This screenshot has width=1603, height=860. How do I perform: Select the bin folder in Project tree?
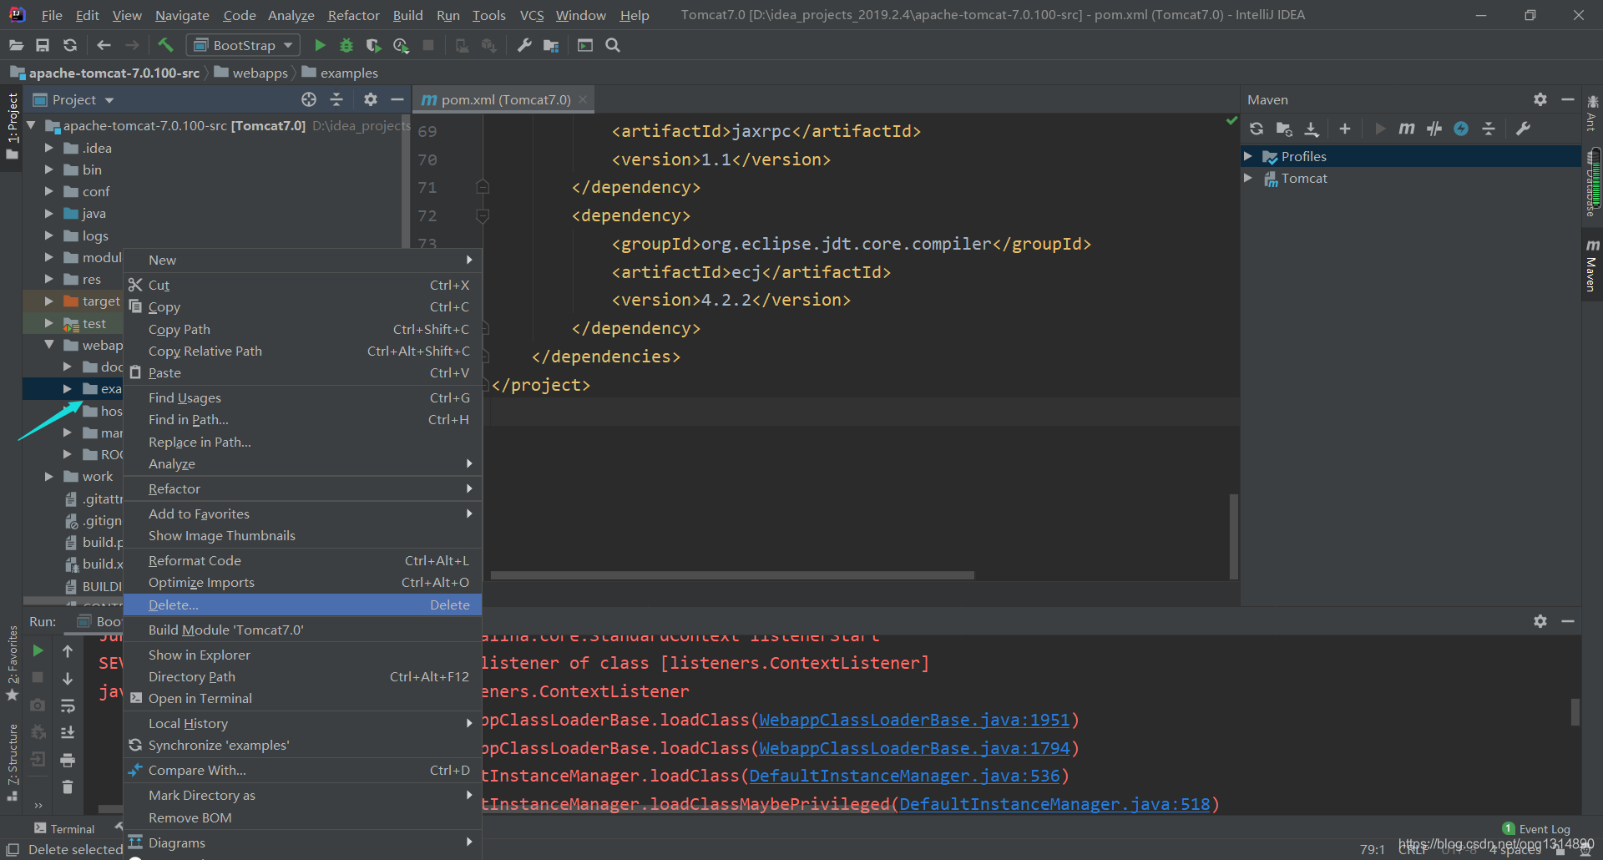tap(92, 169)
